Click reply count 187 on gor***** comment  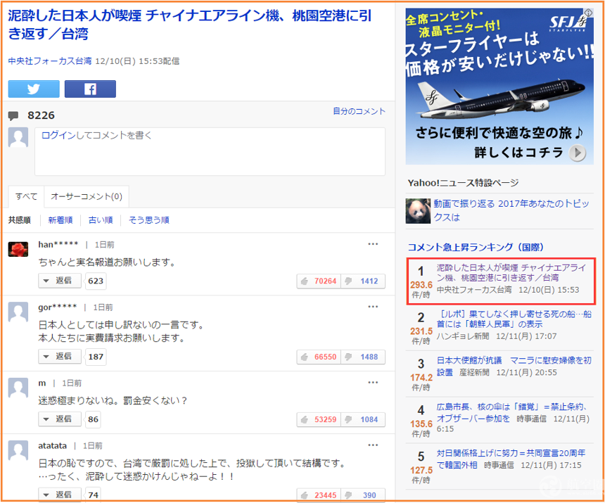[96, 357]
